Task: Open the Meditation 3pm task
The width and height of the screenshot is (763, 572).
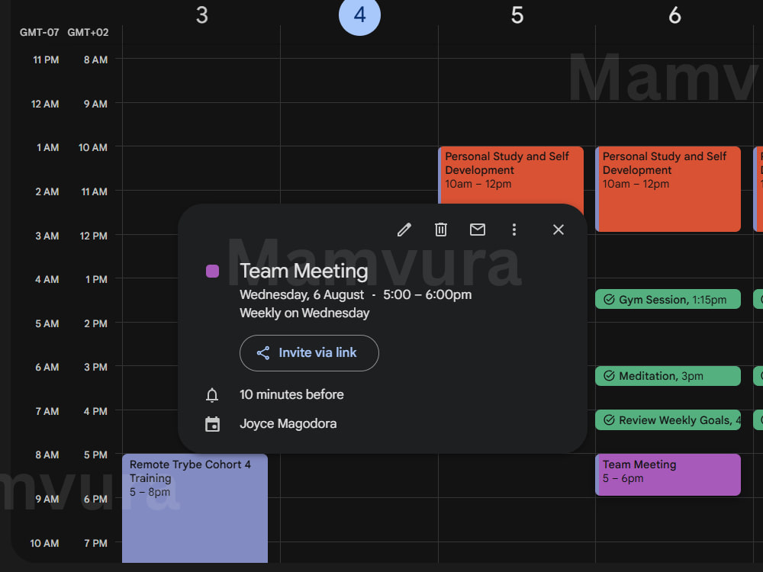Action: click(x=668, y=376)
